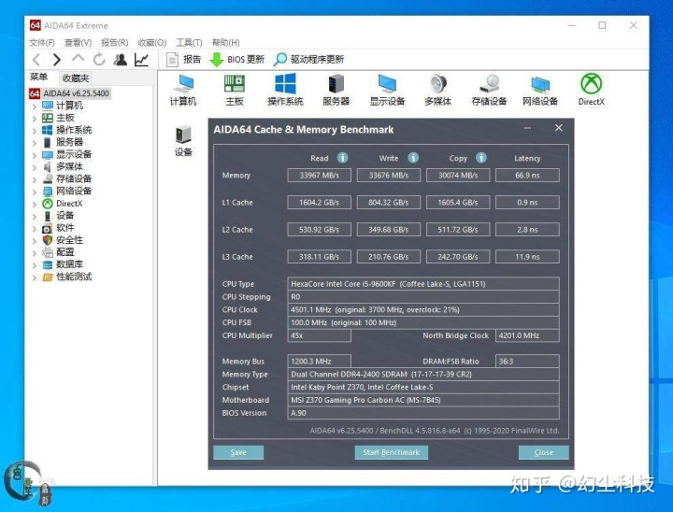The width and height of the screenshot is (673, 512).
Task: Open the graph chart toolbar icon
Action: tap(141, 60)
